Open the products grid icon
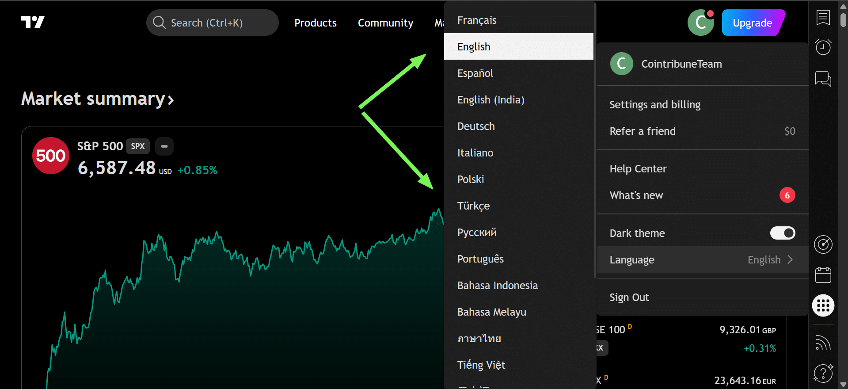This screenshot has width=848, height=389. (823, 305)
